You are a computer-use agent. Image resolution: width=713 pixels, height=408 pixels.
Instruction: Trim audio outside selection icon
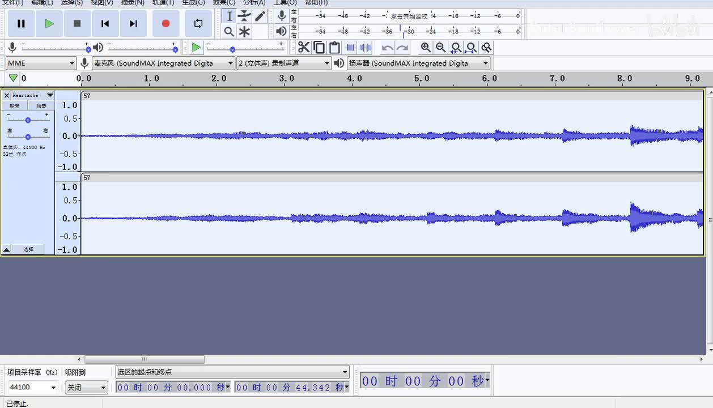click(350, 48)
